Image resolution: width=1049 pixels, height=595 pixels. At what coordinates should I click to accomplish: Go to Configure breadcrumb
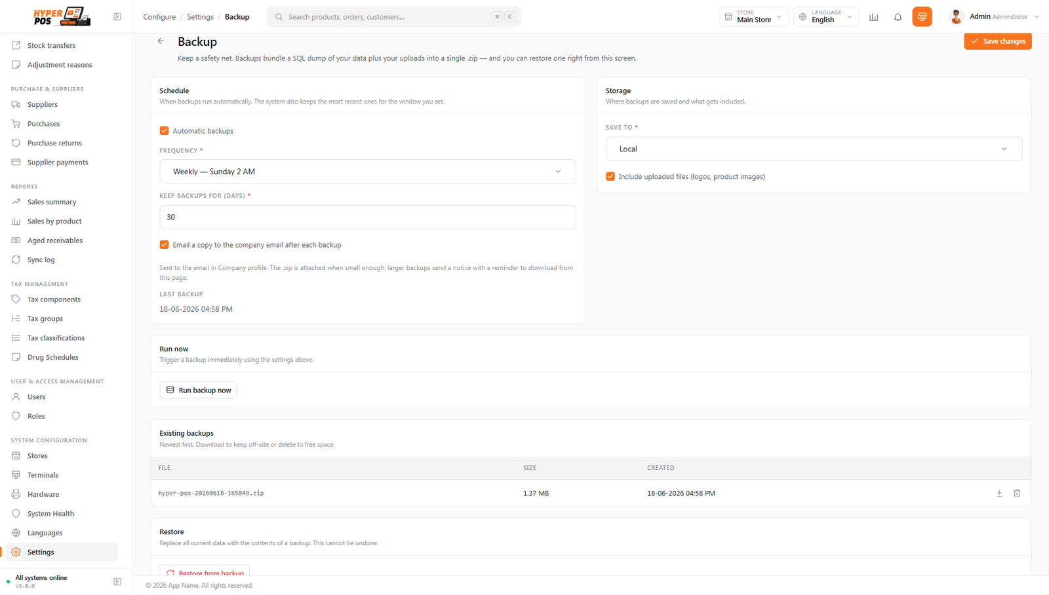coord(159,17)
